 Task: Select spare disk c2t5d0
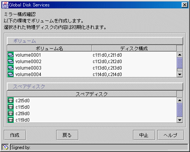[22, 101]
